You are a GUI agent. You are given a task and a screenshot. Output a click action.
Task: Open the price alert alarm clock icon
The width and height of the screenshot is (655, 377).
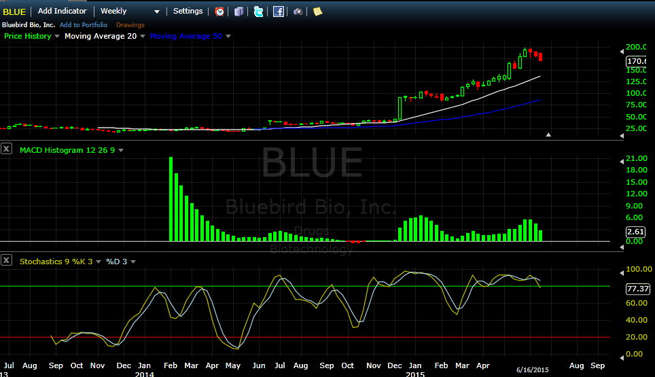[219, 12]
